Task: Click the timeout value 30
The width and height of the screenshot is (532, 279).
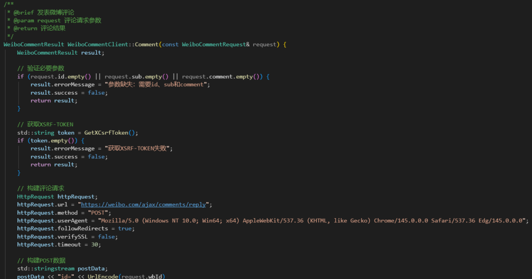Action: point(95,245)
